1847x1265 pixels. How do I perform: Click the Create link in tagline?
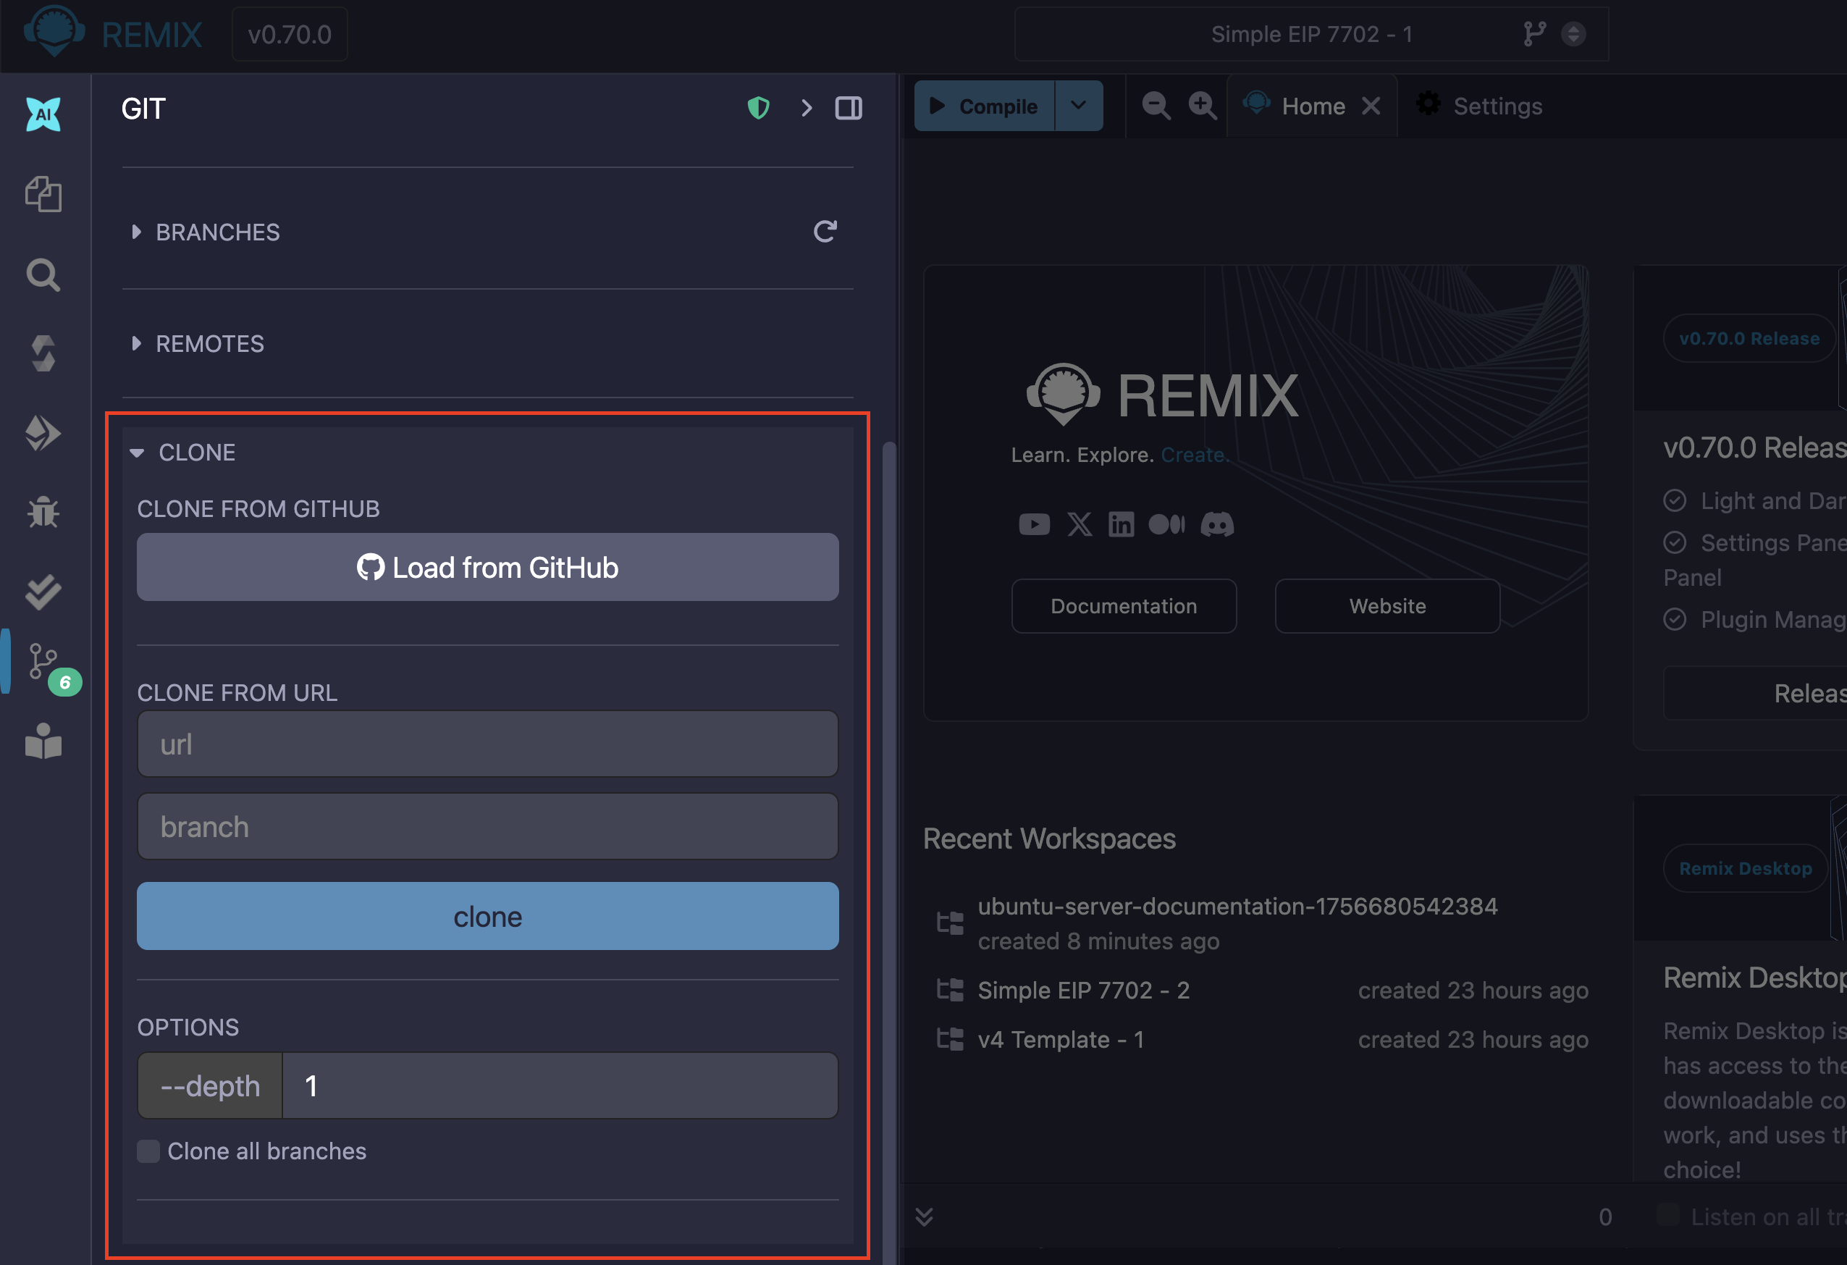pos(1194,455)
